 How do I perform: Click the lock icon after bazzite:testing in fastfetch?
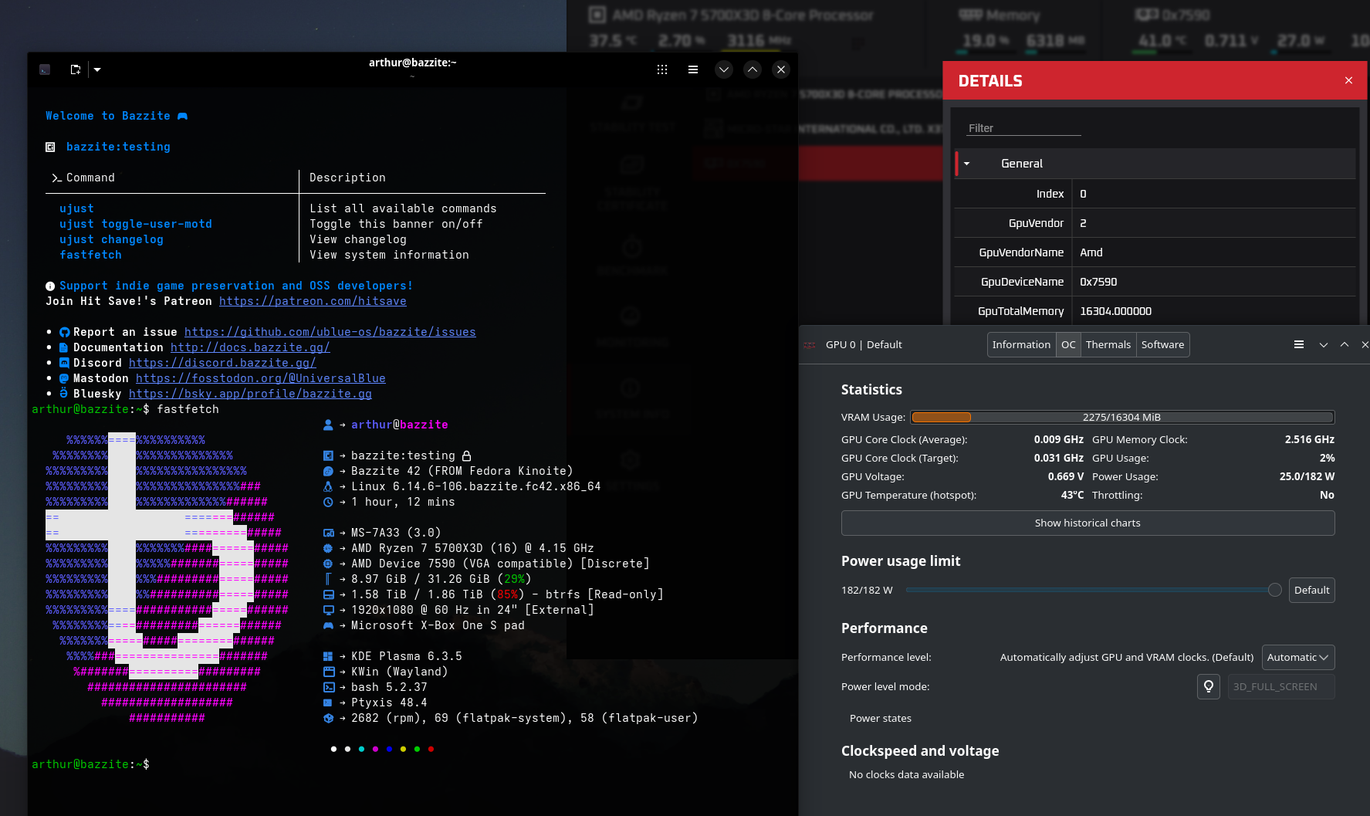pyautogui.click(x=466, y=455)
